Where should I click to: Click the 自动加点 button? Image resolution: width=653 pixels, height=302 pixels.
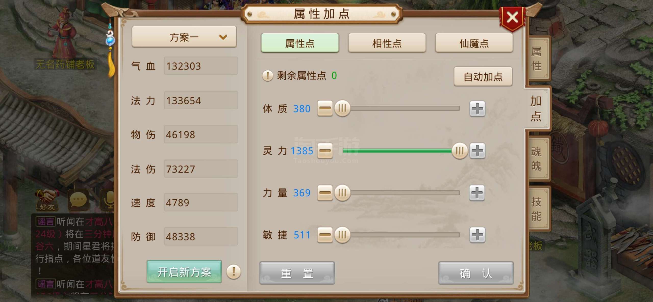coord(483,77)
